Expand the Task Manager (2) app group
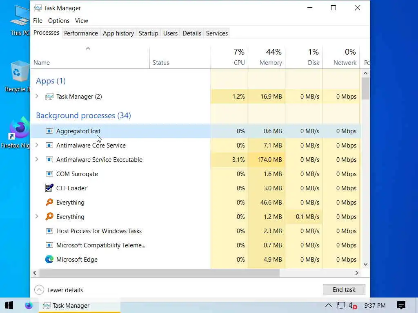Image resolution: width=418 pixels, height=313 pixels. 37,96
